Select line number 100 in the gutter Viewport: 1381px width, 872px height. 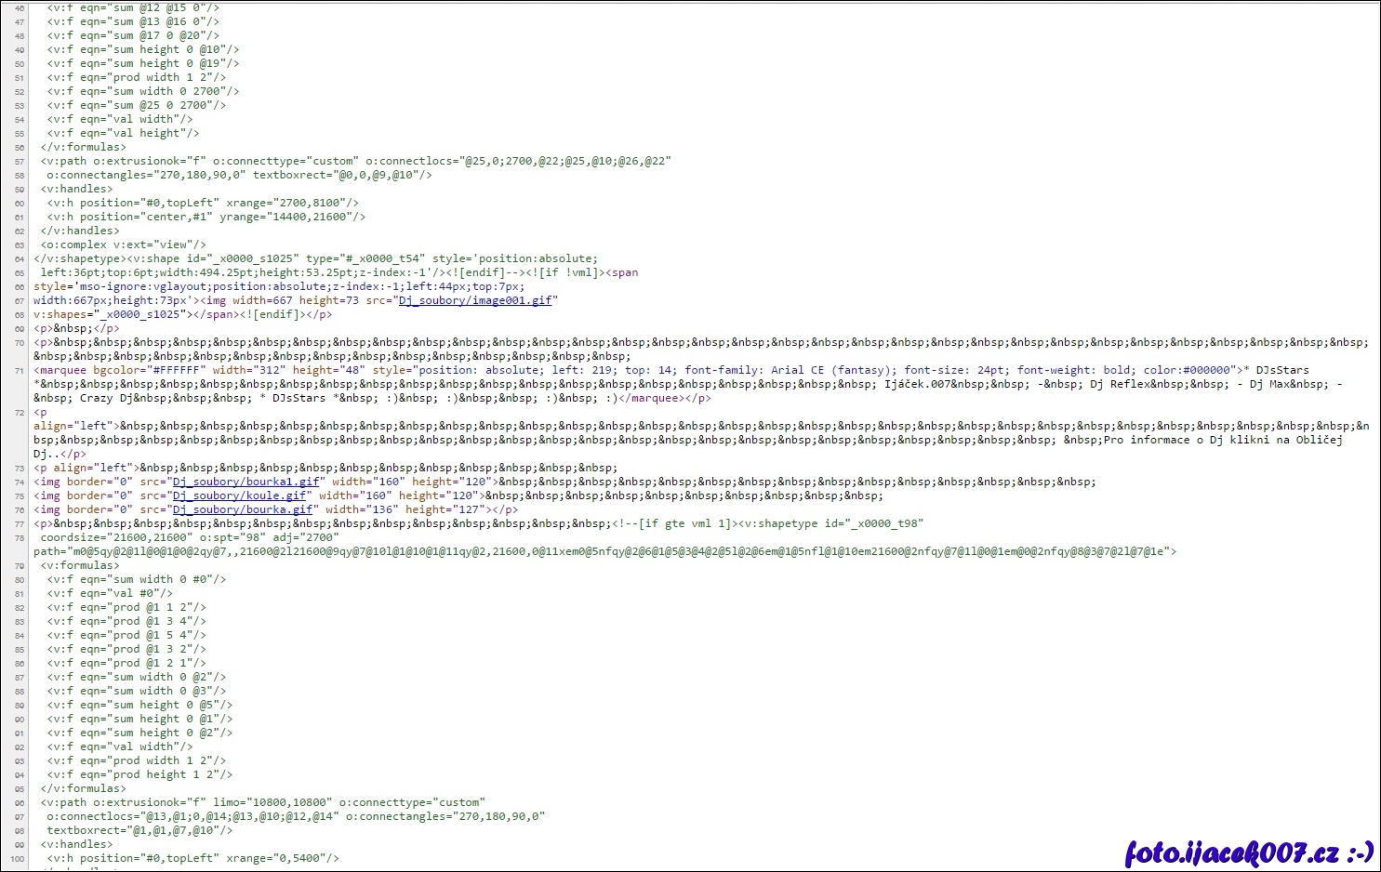pos(17,858)
